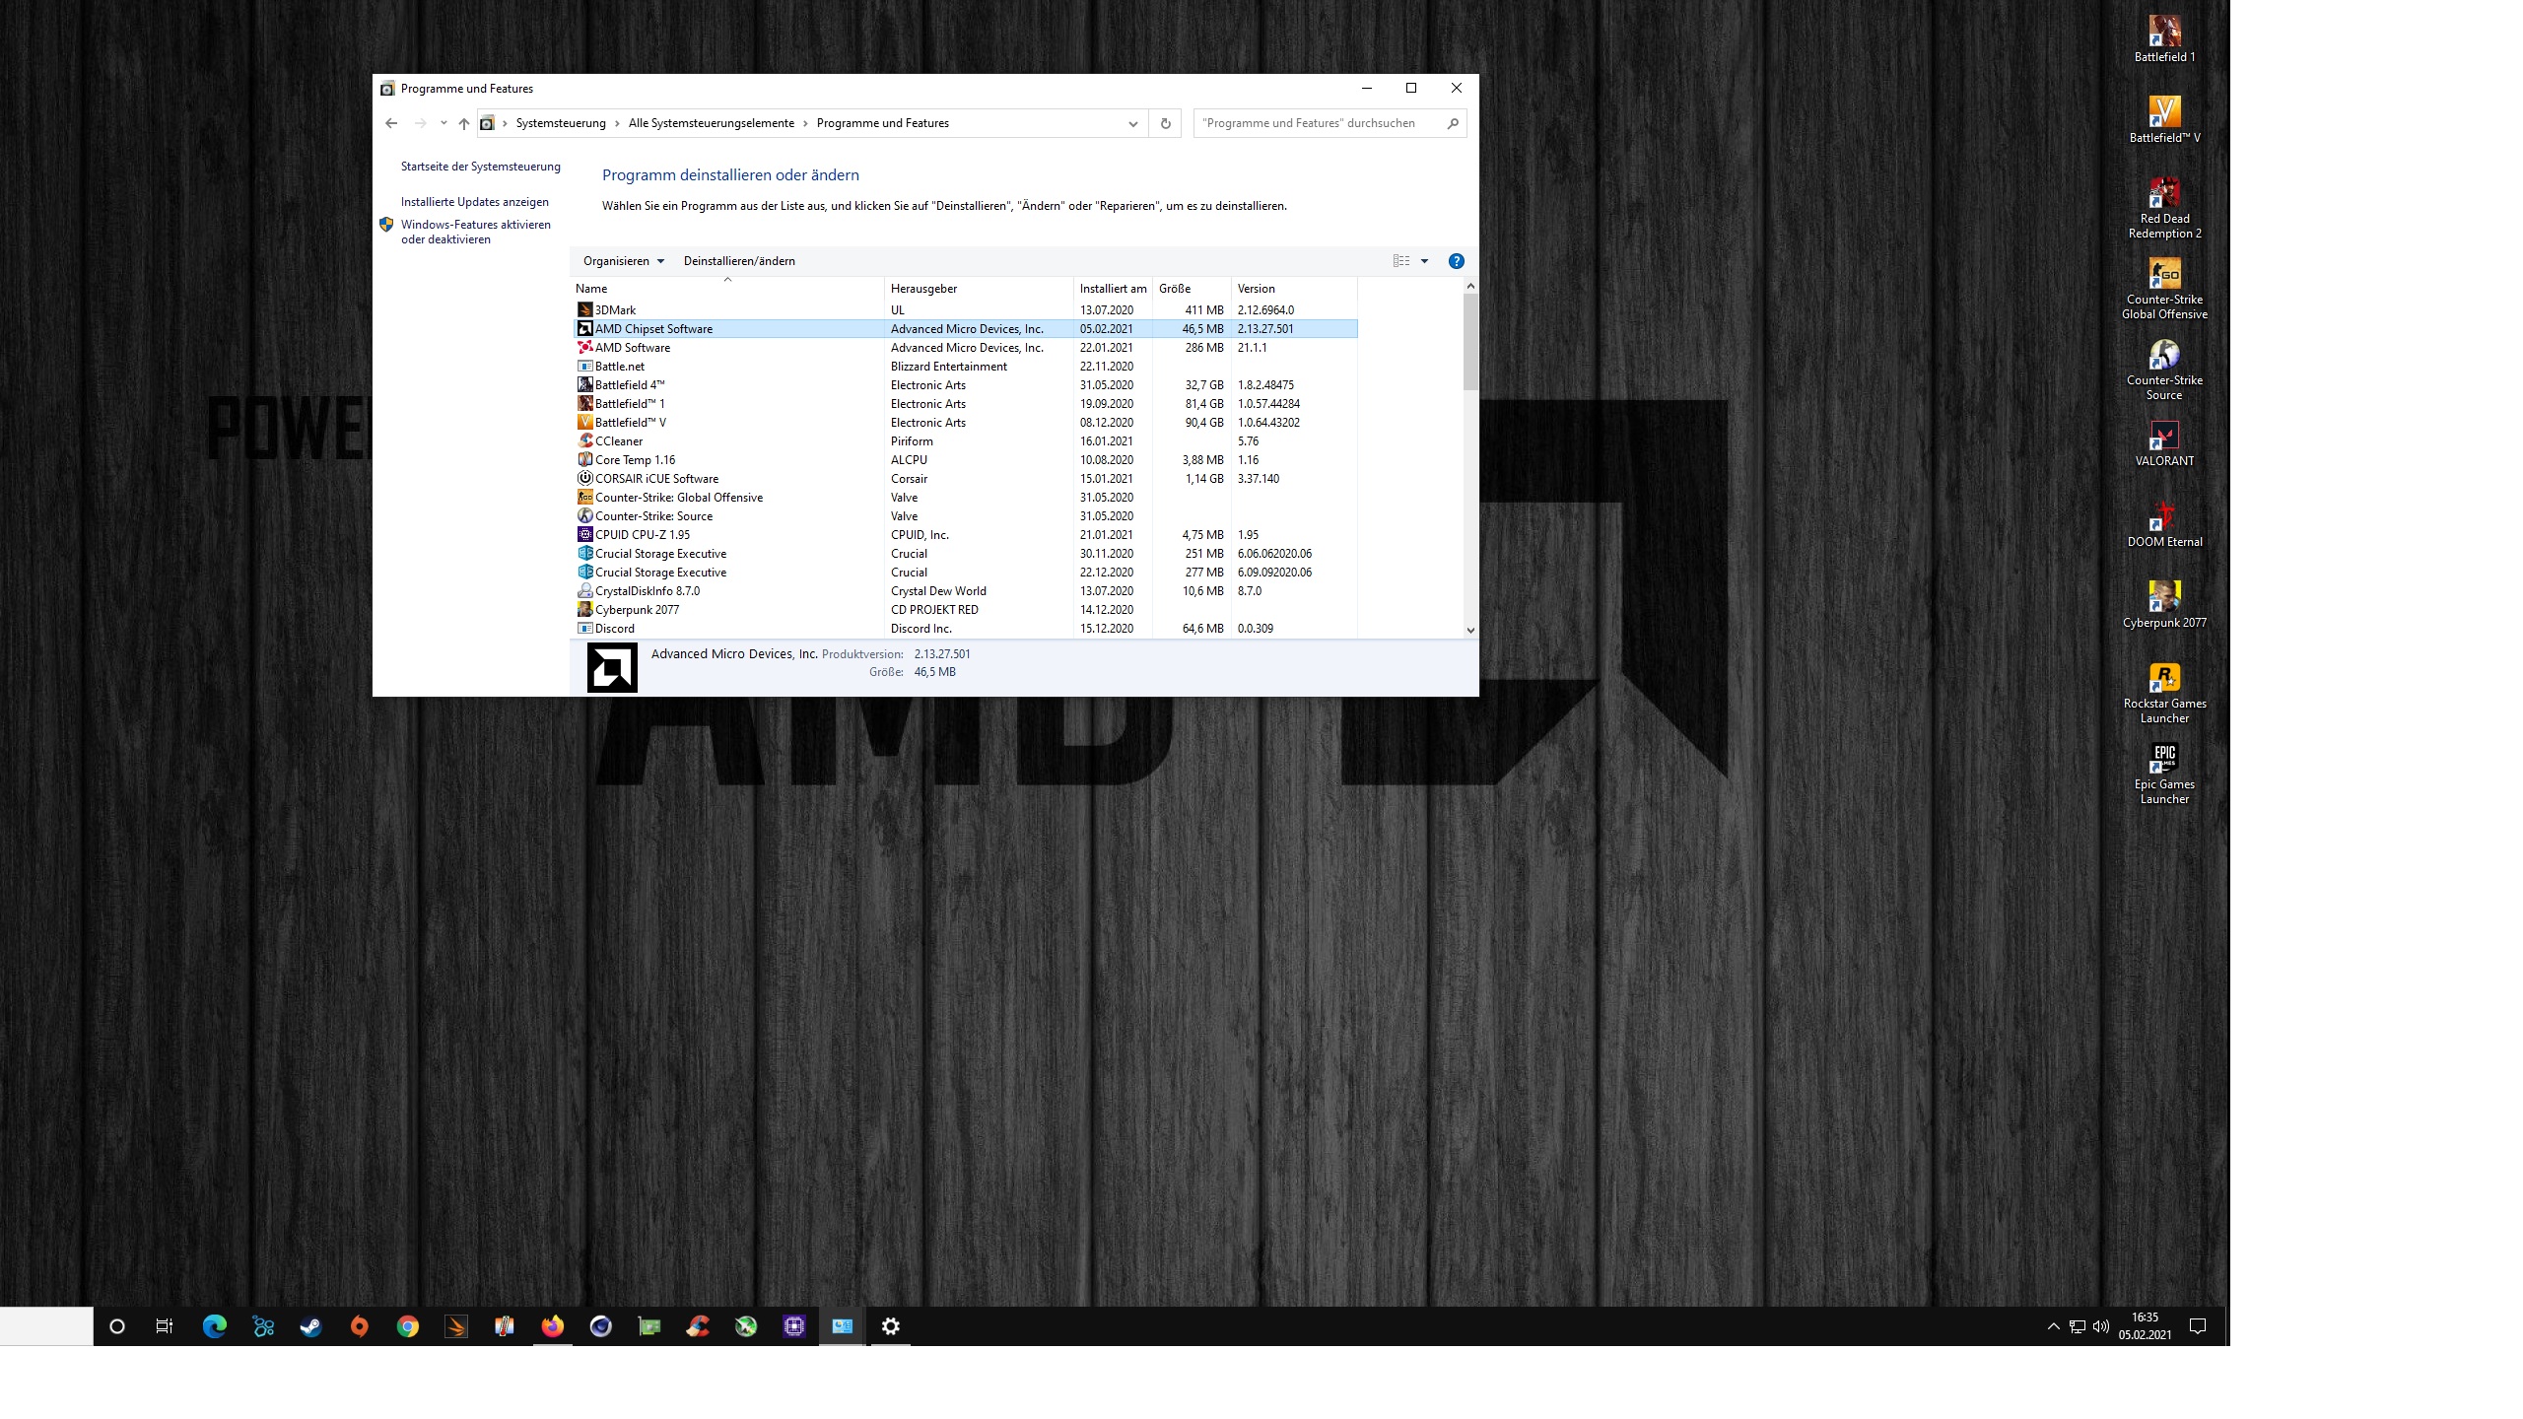The height and width of the screenshot is (1419, 2523).
Task: Select CrystalDiskInfo 8.7.0 in the list
Action: pyautogui.click(x=965, y=591)
